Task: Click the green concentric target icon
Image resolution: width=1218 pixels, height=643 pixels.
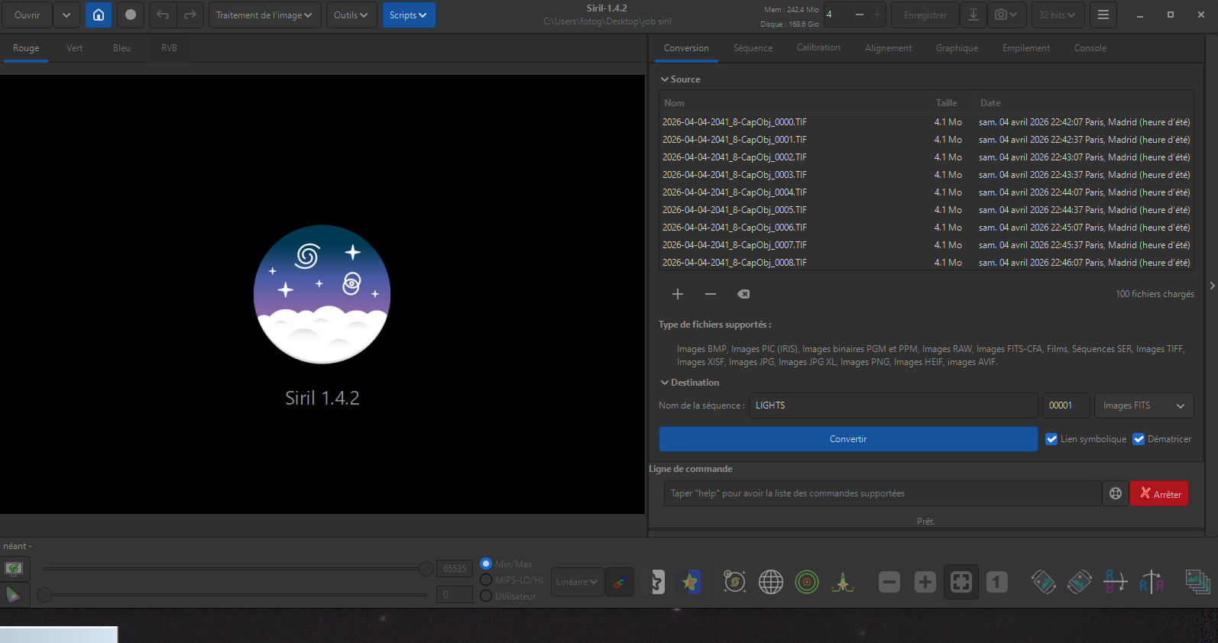Action: [x=807, y=582]
